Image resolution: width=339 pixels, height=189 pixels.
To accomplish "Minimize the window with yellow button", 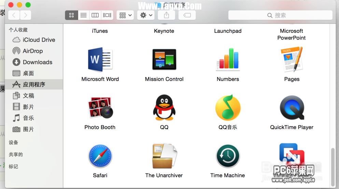I will (19, 5).
